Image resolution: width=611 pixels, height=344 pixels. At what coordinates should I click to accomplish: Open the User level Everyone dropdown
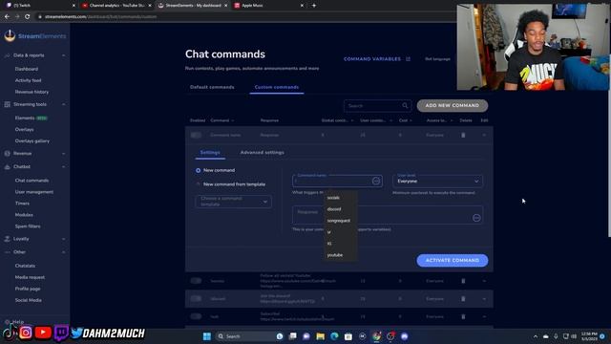437,181
